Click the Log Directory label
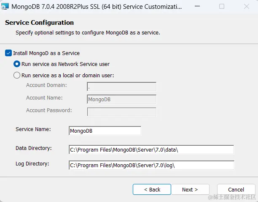258x202 pixels. 32,163
